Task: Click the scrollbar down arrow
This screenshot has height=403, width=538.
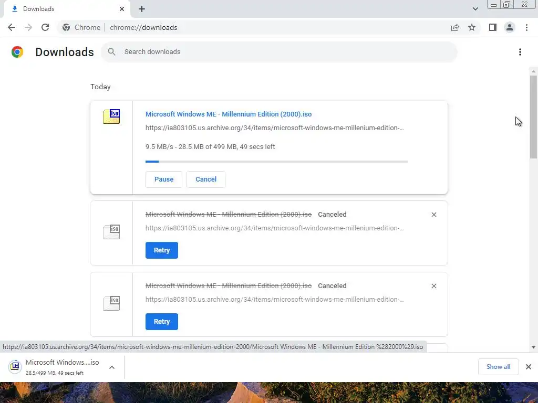Action: [533, 347]
